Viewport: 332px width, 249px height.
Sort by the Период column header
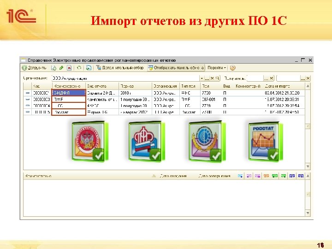(135, 86)
